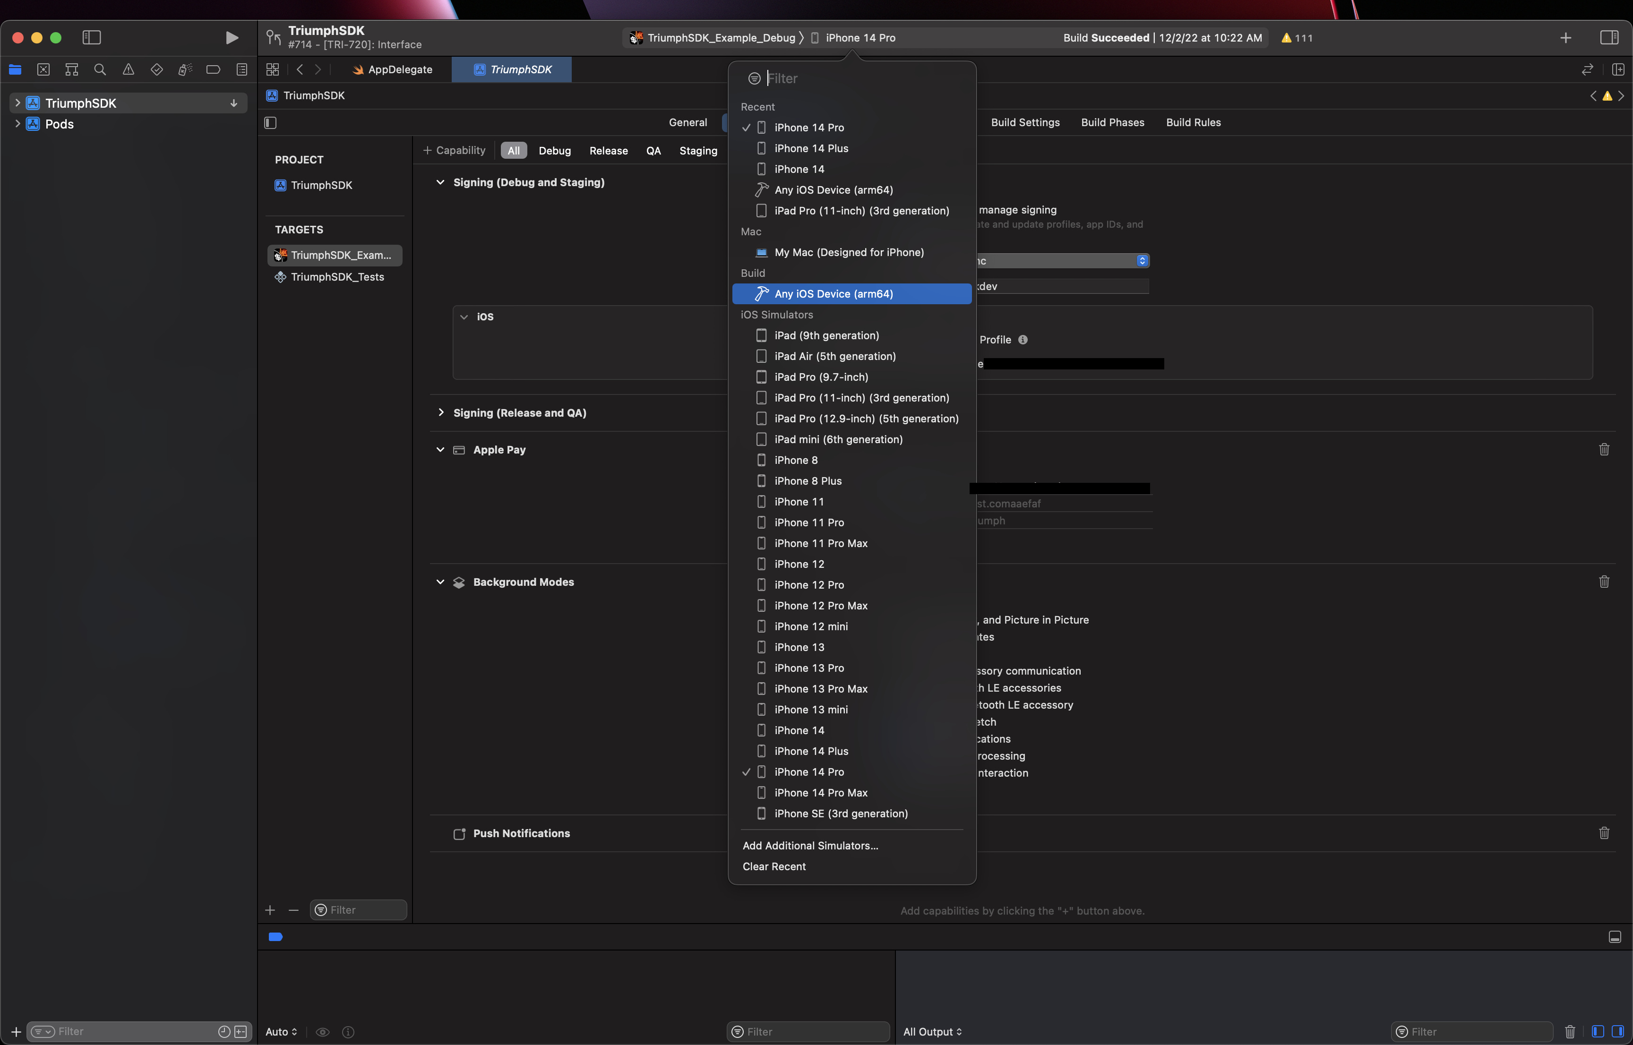Open the Report navigator icon

click(x=241, y=69)
